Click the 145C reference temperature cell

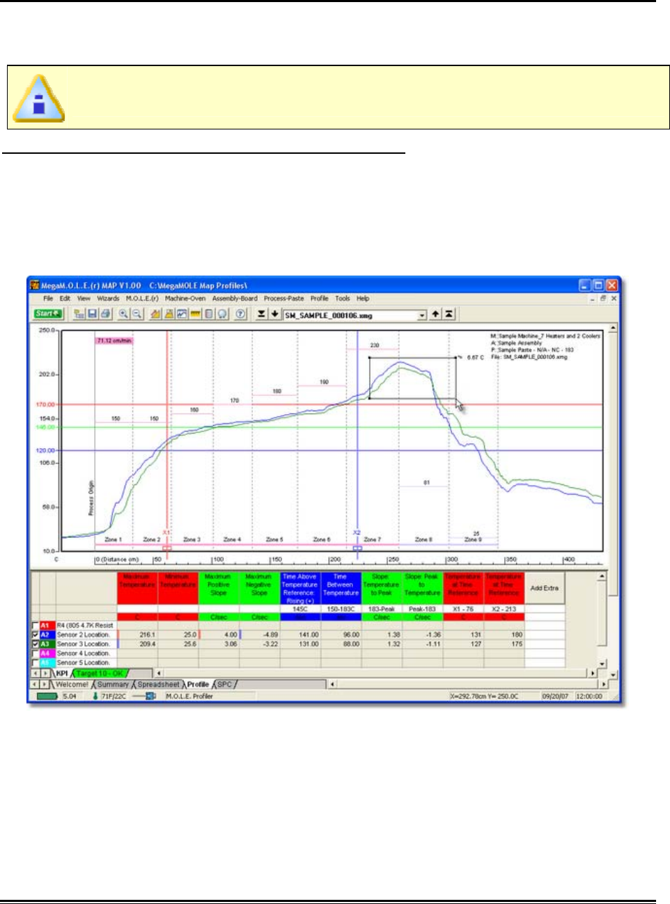[x=299, y=609]
